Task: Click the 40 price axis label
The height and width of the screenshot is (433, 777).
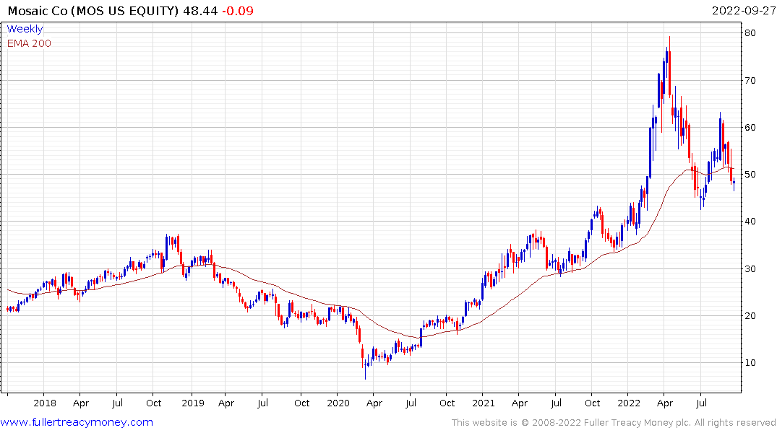Action: point(750,222)
